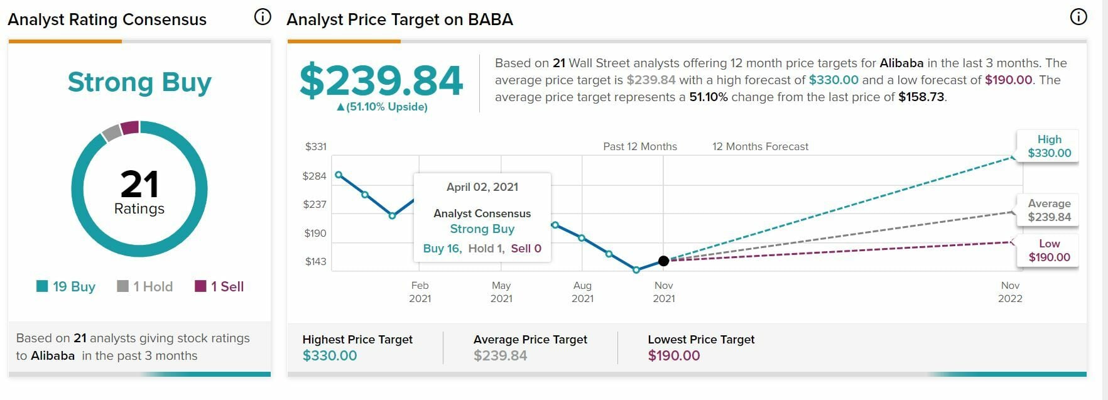Click the Past 12 Months chart label

click(x=640, y=146)
